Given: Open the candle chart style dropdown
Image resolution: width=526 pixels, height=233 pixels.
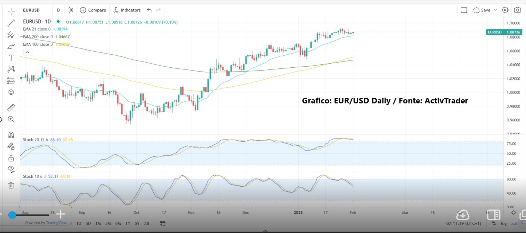Looking at the screenshot, I should pos(70,10).
